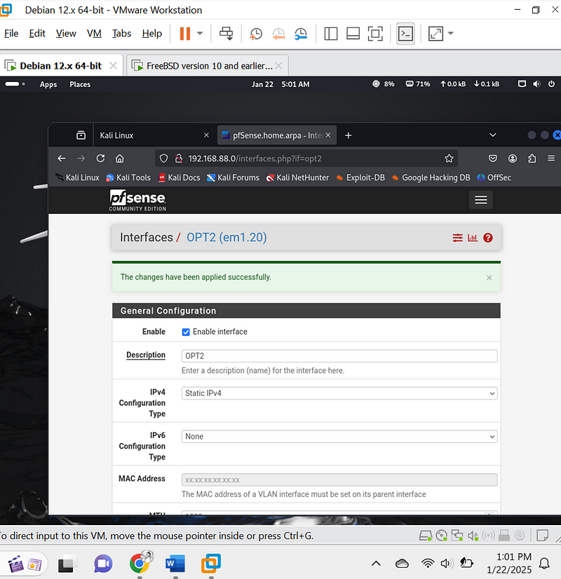Viewport: 561px width, 579px height.
Task: Enter full screen mode in VMware
Action: click(x=375, y=34)
